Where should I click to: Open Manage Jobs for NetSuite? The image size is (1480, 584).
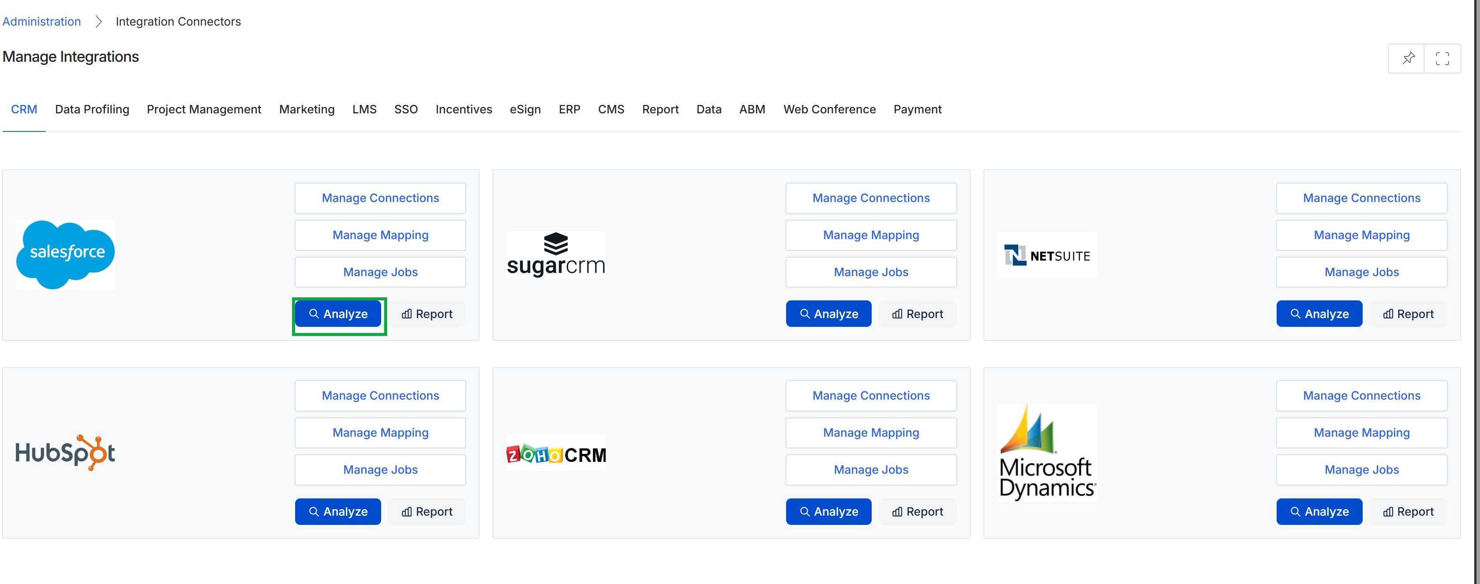[1362, 272]
